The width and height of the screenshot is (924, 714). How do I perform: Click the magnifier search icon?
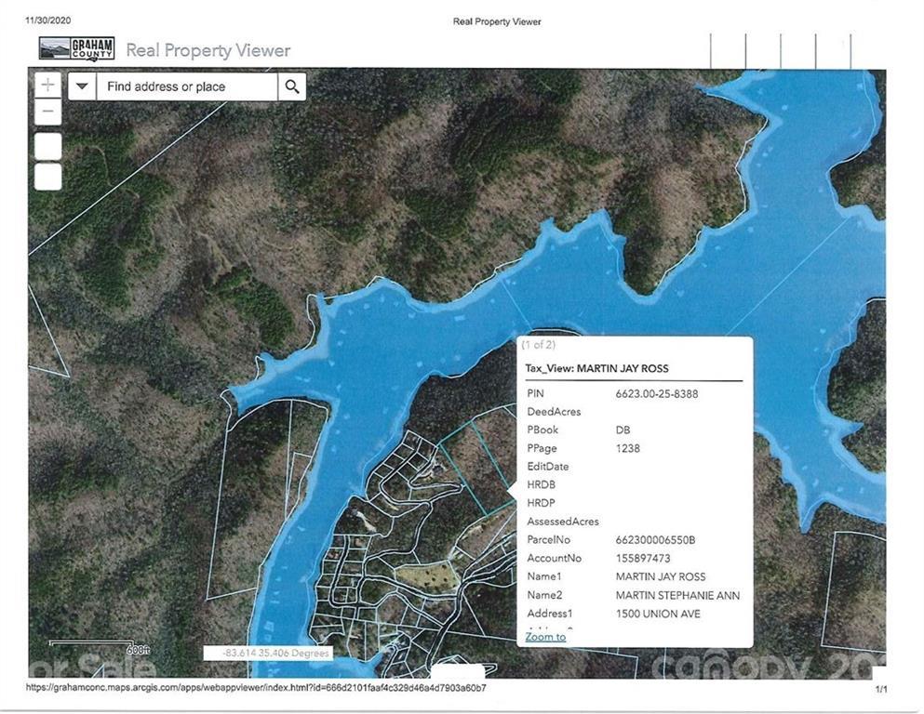[x=291, y=86]
